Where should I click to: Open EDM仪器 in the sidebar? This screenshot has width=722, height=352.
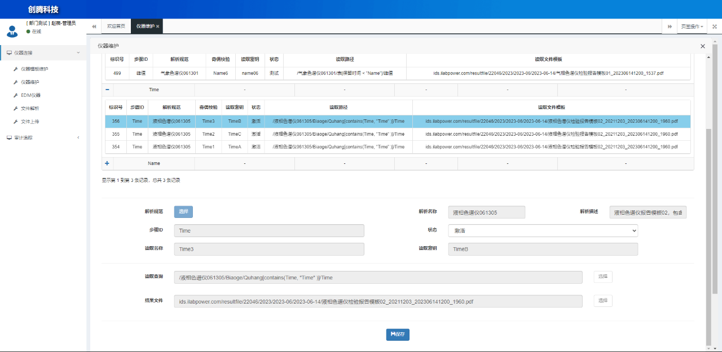tap(30, 95)
